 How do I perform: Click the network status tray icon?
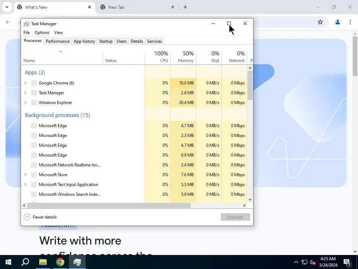(x=305, y=262)
